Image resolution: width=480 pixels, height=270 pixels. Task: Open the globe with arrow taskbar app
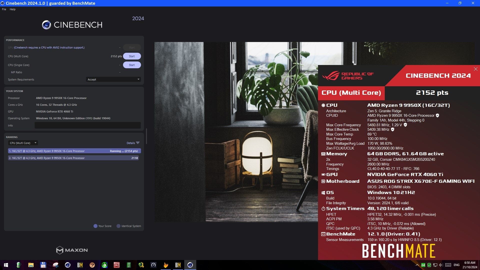pos(141,265)
